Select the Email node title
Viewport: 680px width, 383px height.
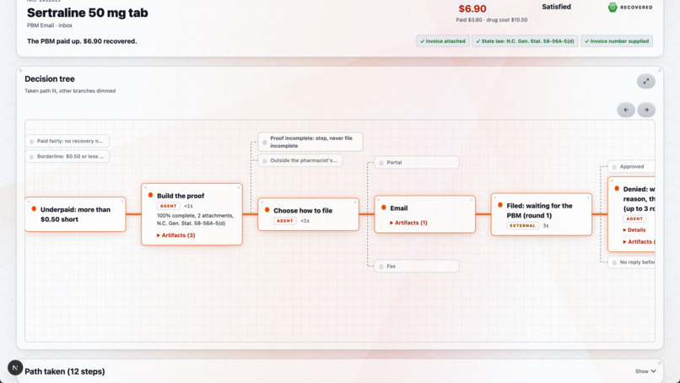point(398,208)
